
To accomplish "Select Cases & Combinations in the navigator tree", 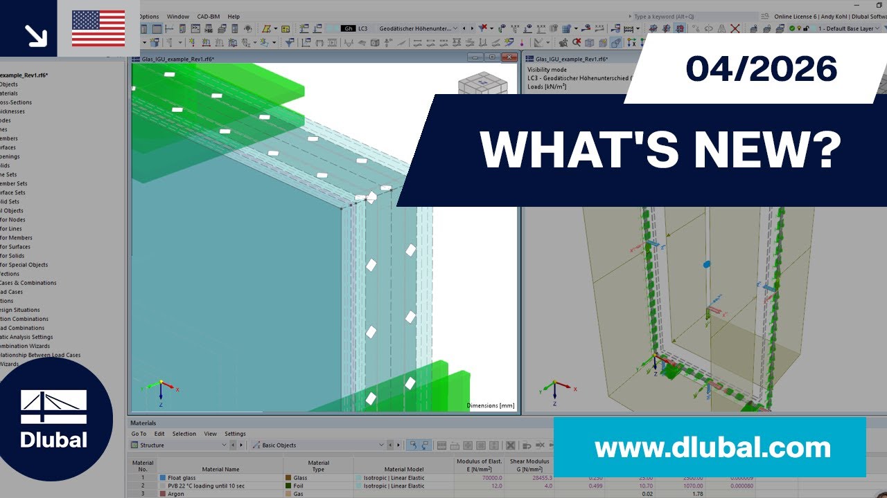I will (x=28, y=283).
